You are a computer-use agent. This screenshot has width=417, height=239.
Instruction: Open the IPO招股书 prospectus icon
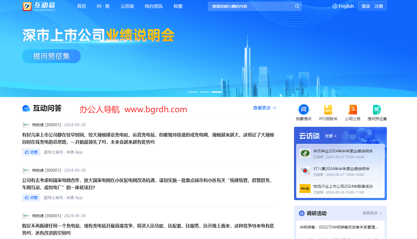point(328,109)
